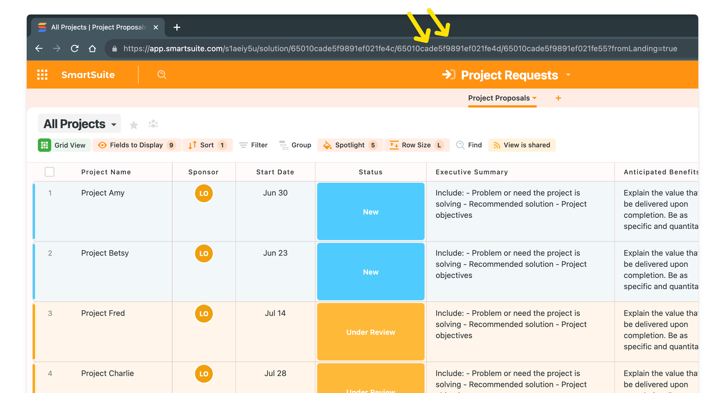
Task: Open Grid View type selector
Action: (64, 145)
